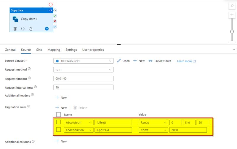The height and width of the screenshot is (149, 237).
Task: Click Learn more link
Action: (x=186, y=61)
